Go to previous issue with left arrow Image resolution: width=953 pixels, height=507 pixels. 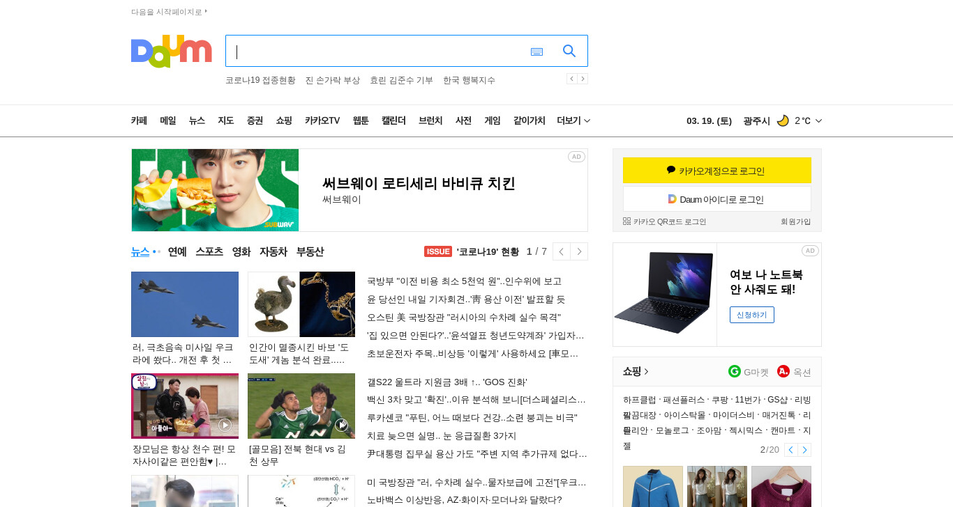[561, 251]
